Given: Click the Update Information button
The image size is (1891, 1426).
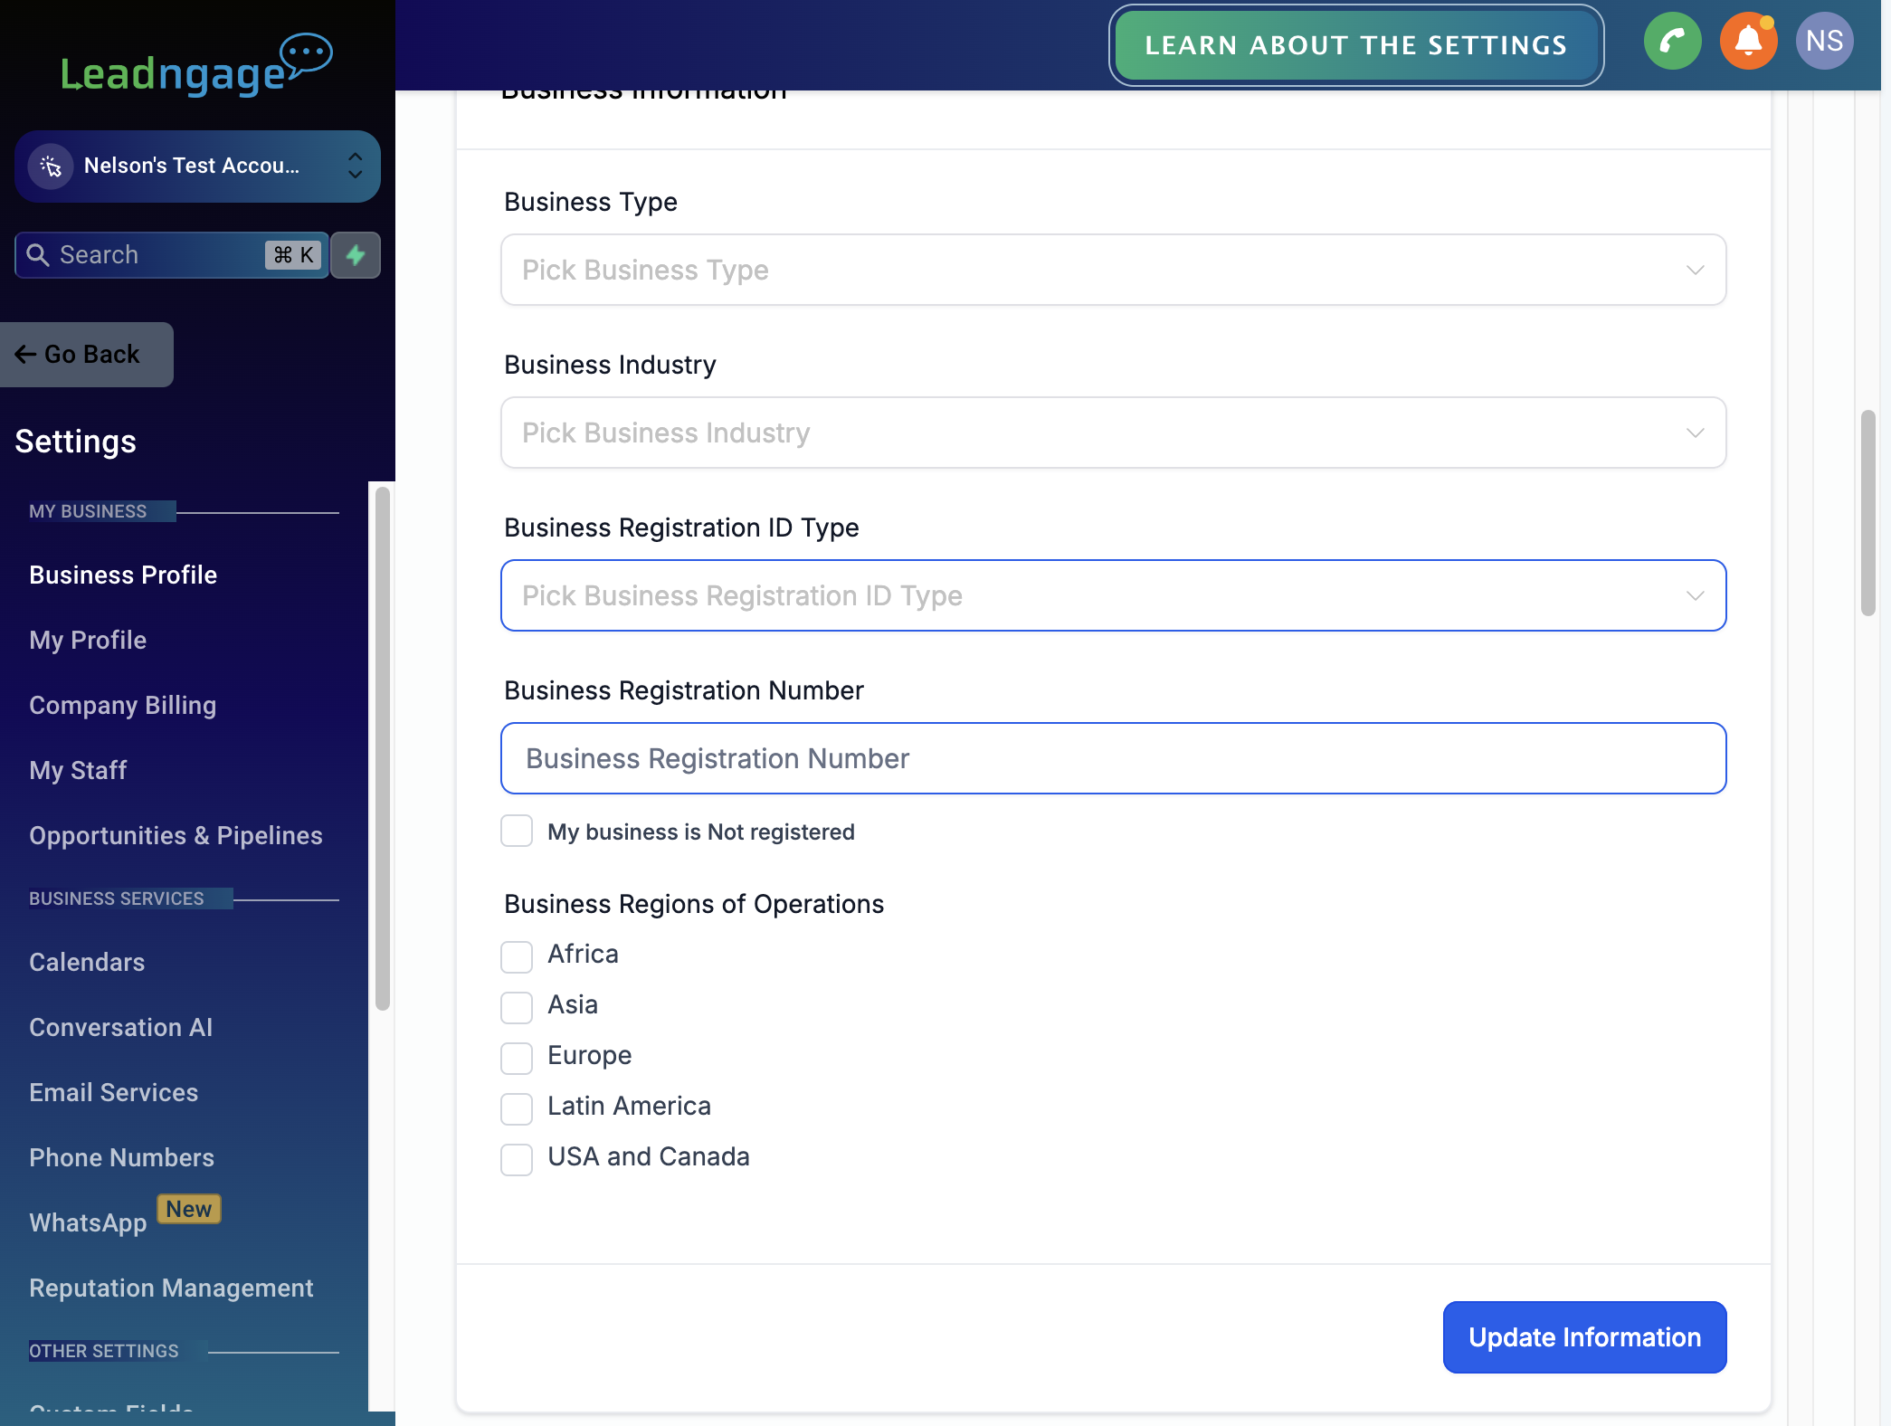Looking at the screenshot, I should (1584, 1337).
